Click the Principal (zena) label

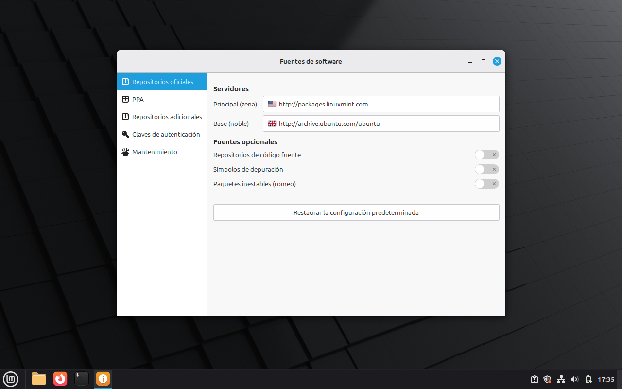tap(235, 104)
